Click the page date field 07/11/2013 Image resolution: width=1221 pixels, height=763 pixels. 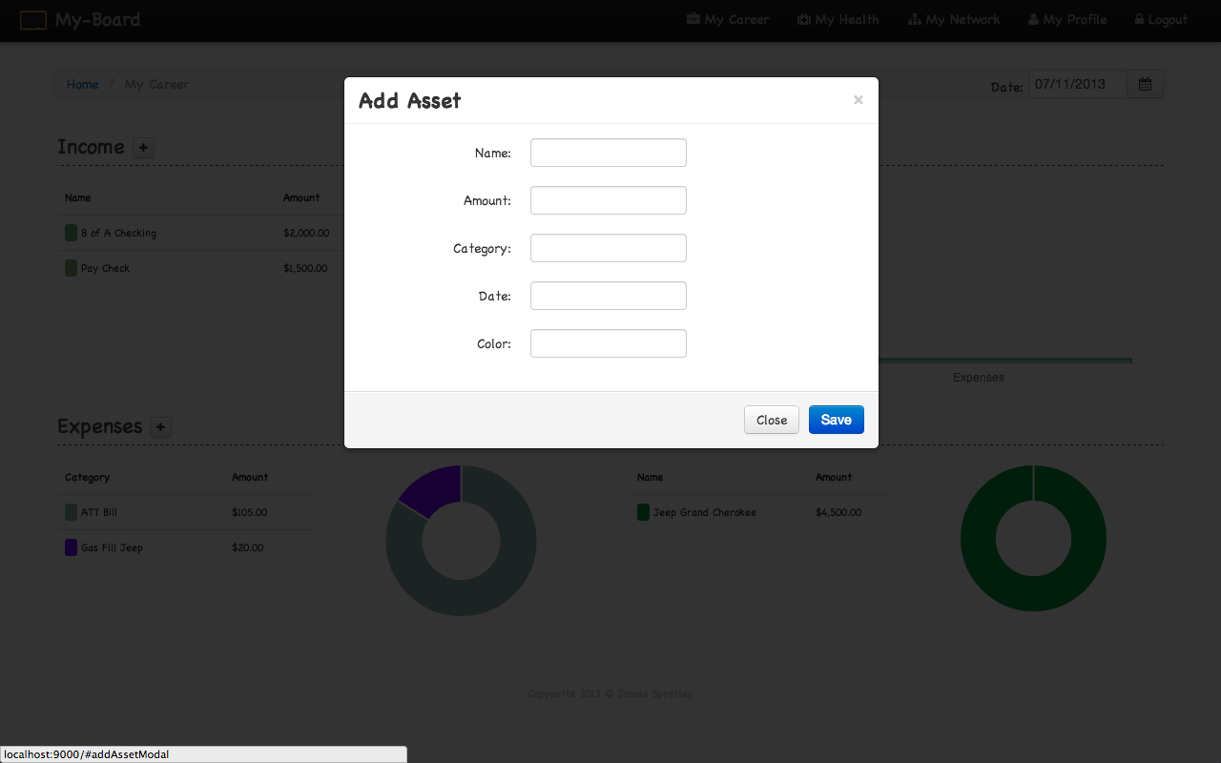click(x=1078, y=84)
